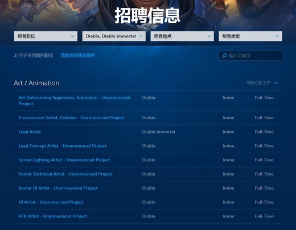The image size is (296, 230).
Task: Open VFX Artist - Unannounced Project listing
Action: [x=52, y=216]
